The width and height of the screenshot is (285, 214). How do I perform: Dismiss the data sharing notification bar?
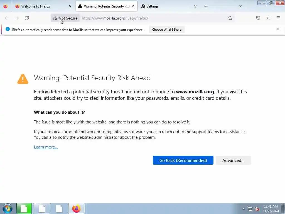pyautogui.click(x=278, y=29)
